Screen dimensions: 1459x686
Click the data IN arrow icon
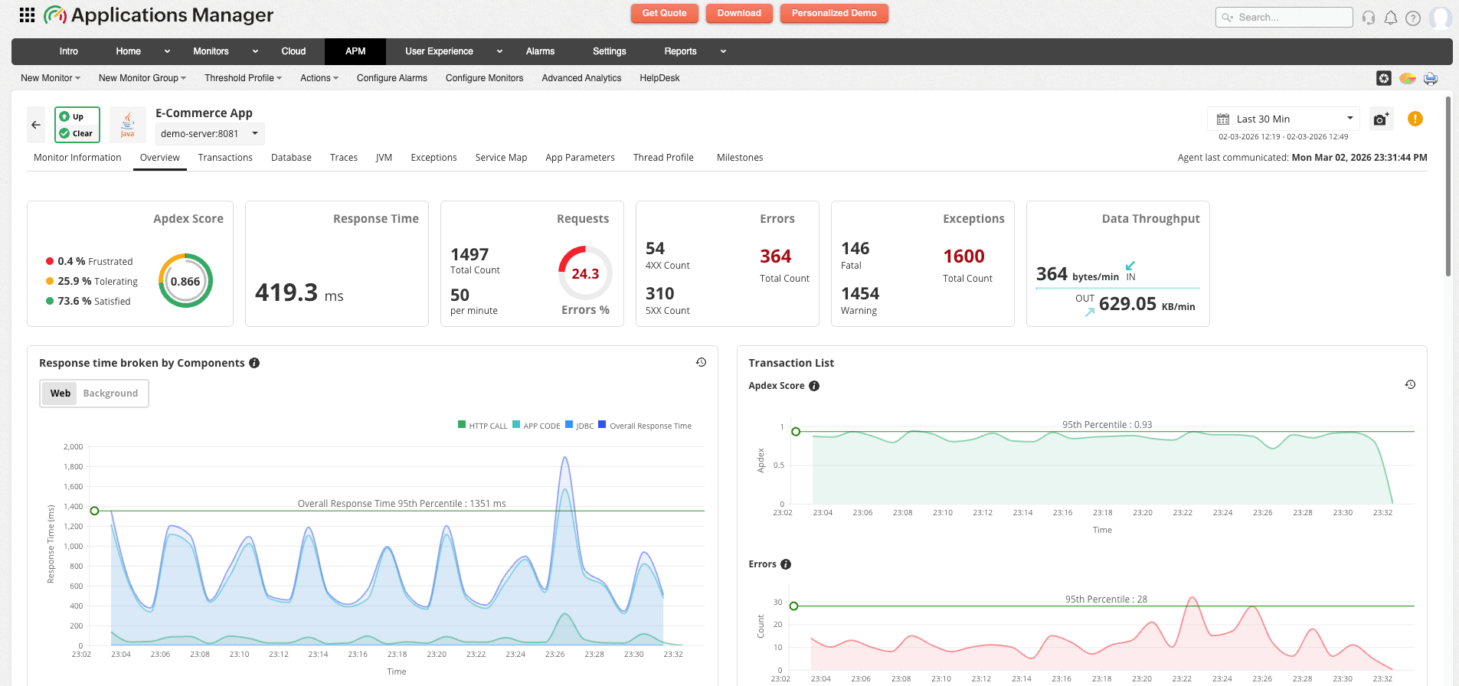click(x=1130, y=266)
